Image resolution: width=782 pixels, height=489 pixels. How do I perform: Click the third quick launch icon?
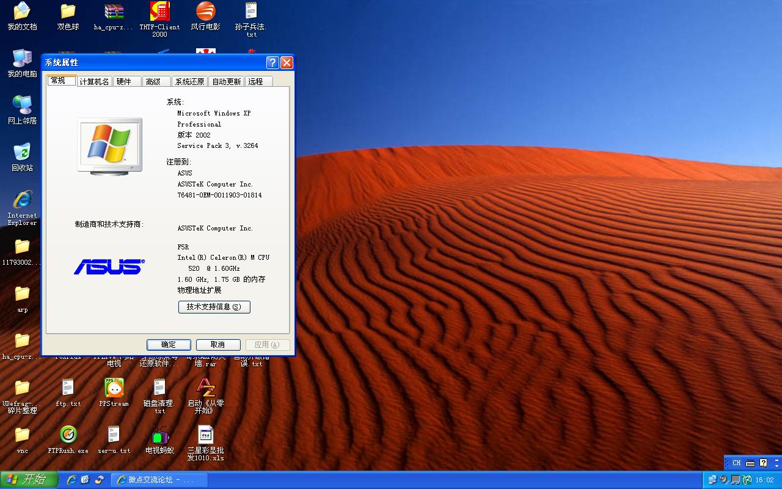(99, 480)
